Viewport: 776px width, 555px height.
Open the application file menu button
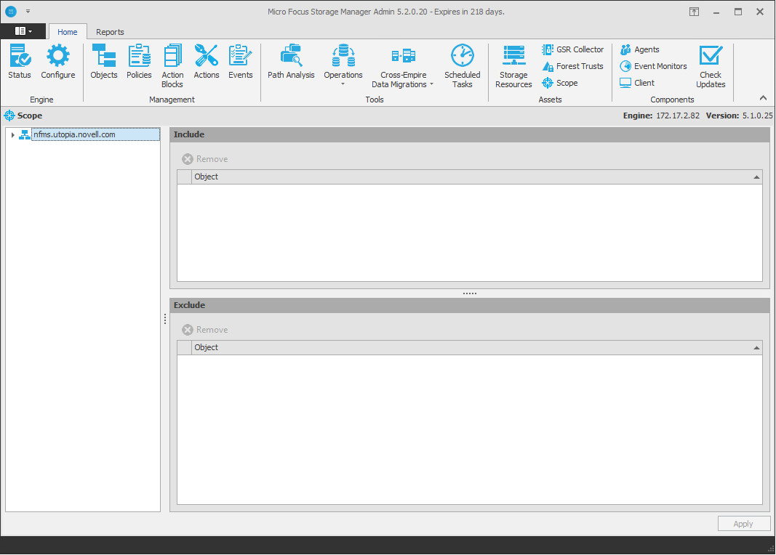(23, 31)
